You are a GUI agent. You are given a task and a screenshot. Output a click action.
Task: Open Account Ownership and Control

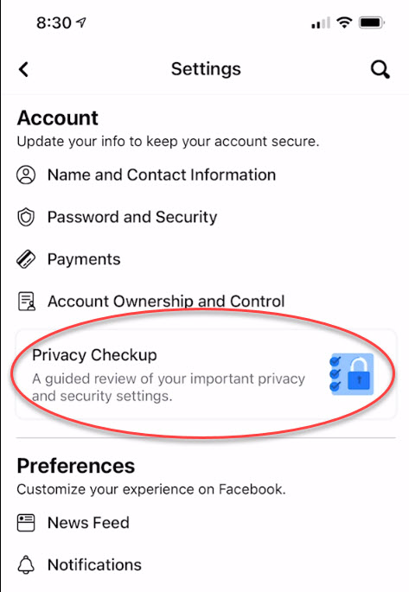tap(166, 302)
